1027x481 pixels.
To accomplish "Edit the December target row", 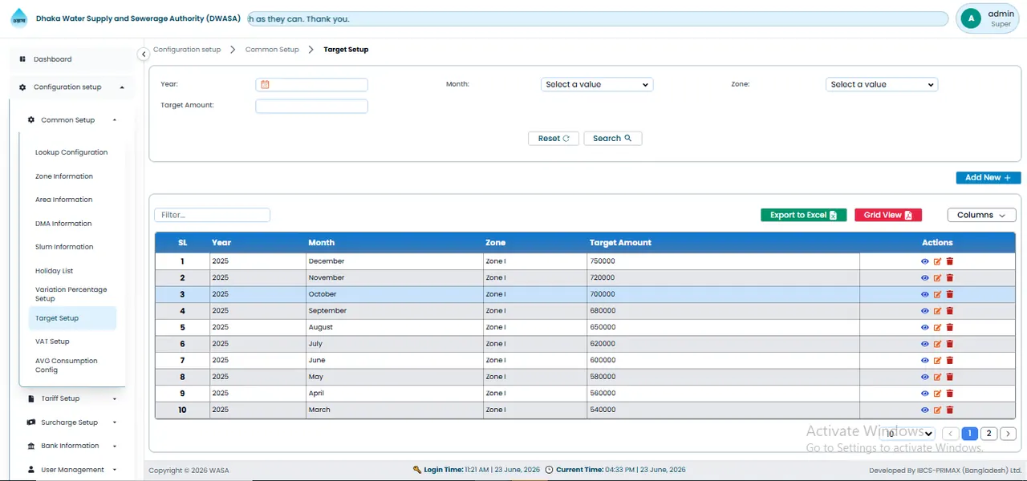I will click(937, 261).
